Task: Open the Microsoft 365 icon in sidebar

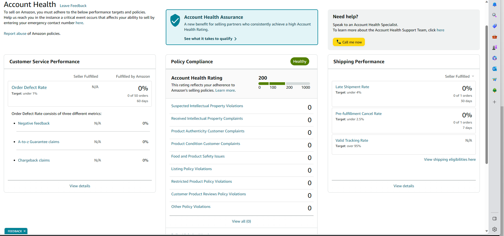Action: 494,58
